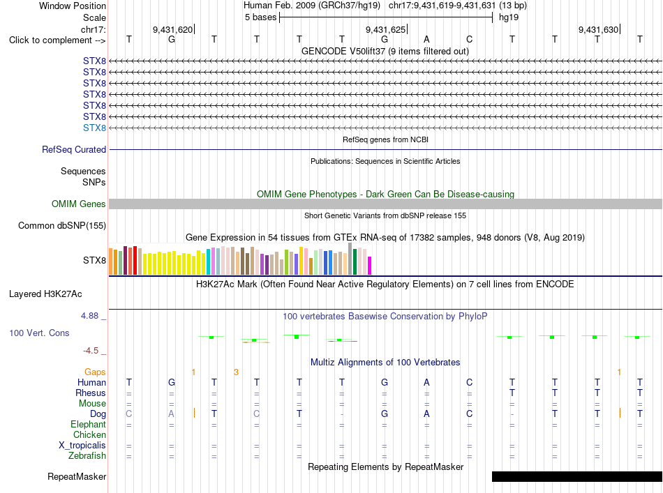The width and height of the screenshot is (663, 493).
Task: Click the Dog species label
Action: (x=98, y=414)
